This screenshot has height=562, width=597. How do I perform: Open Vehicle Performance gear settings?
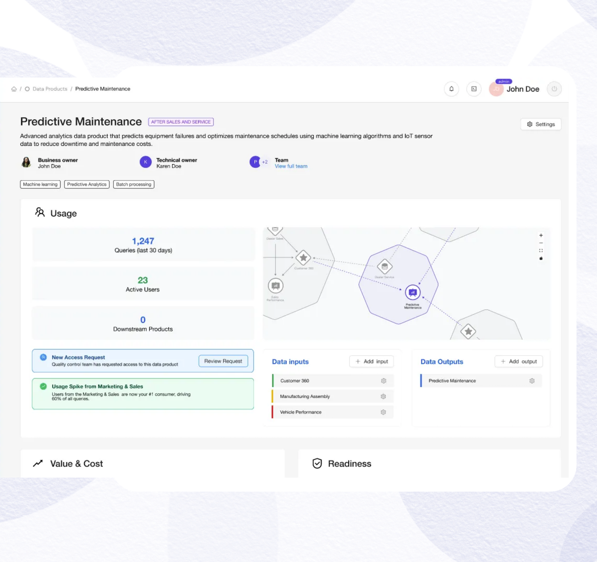tap(383, 412)
